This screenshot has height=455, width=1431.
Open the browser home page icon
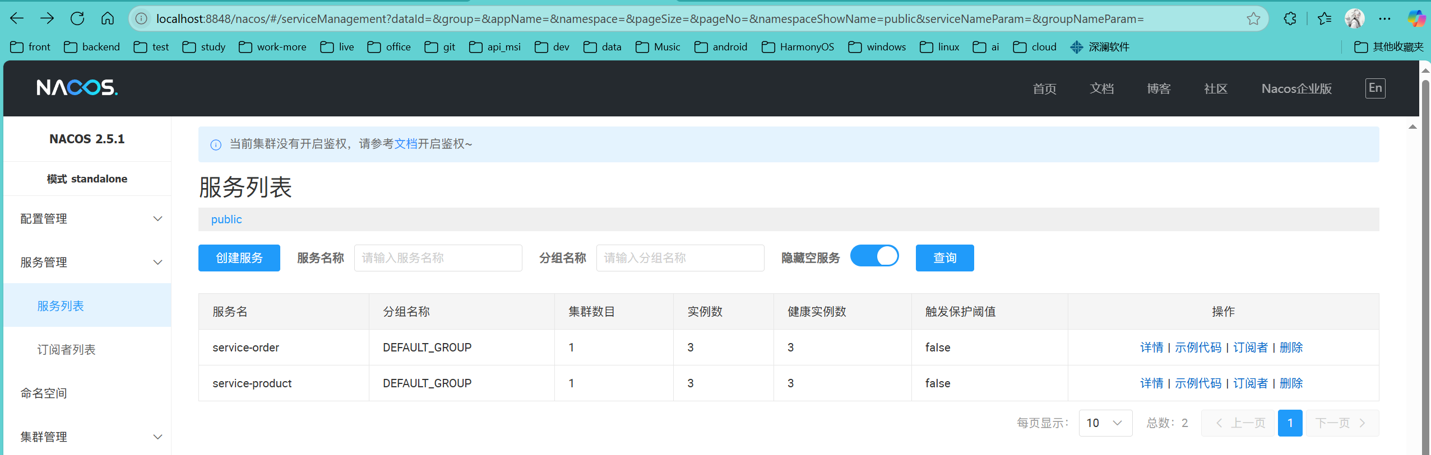(108, 18)
